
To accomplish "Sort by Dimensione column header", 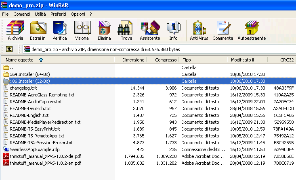I will tap(130, 60).
